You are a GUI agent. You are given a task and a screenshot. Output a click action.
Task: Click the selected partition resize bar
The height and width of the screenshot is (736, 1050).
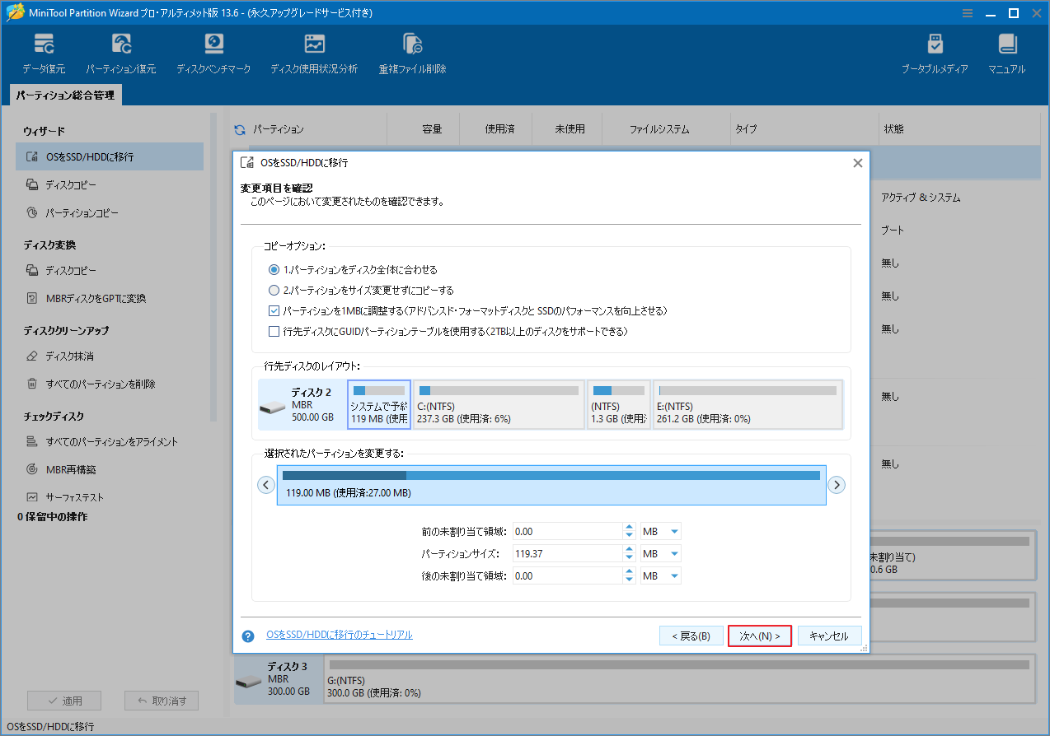551,484
